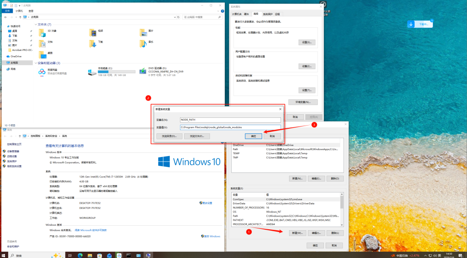Click the 激活 Windows link
The image size is (467, 258).
click(213, 236)
